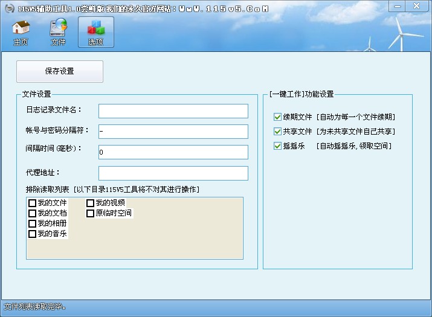Focus the 代理地址 input field
Image resolution: width=432 pixels, height=317 pixels.
click(x=173, y=173)
